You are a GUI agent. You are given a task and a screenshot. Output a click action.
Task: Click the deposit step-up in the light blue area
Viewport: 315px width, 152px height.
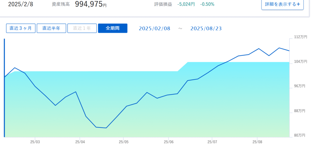[x=183, y=66]
